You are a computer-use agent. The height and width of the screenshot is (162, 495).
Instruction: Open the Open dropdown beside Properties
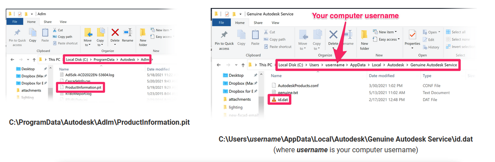click(x=431, y=32)
